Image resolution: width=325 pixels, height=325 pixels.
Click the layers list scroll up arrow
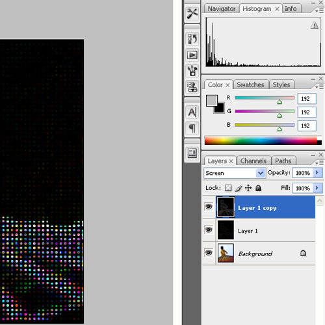tap(320, 201)
